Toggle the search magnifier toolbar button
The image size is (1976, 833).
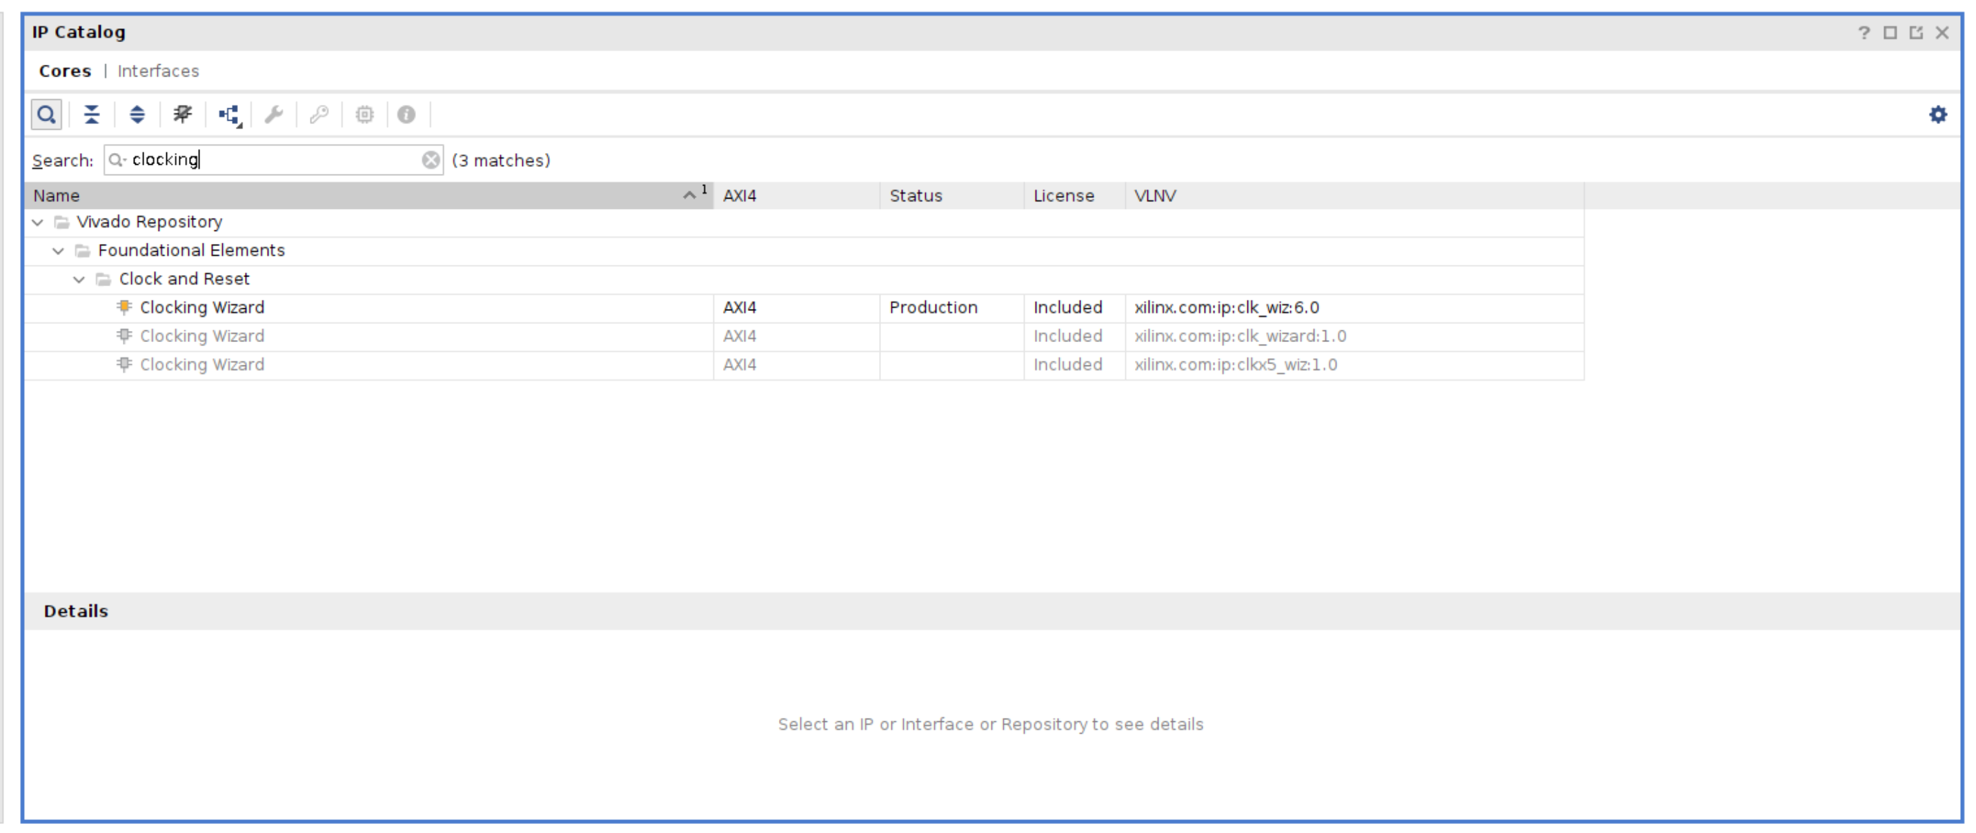coord(46,115)
